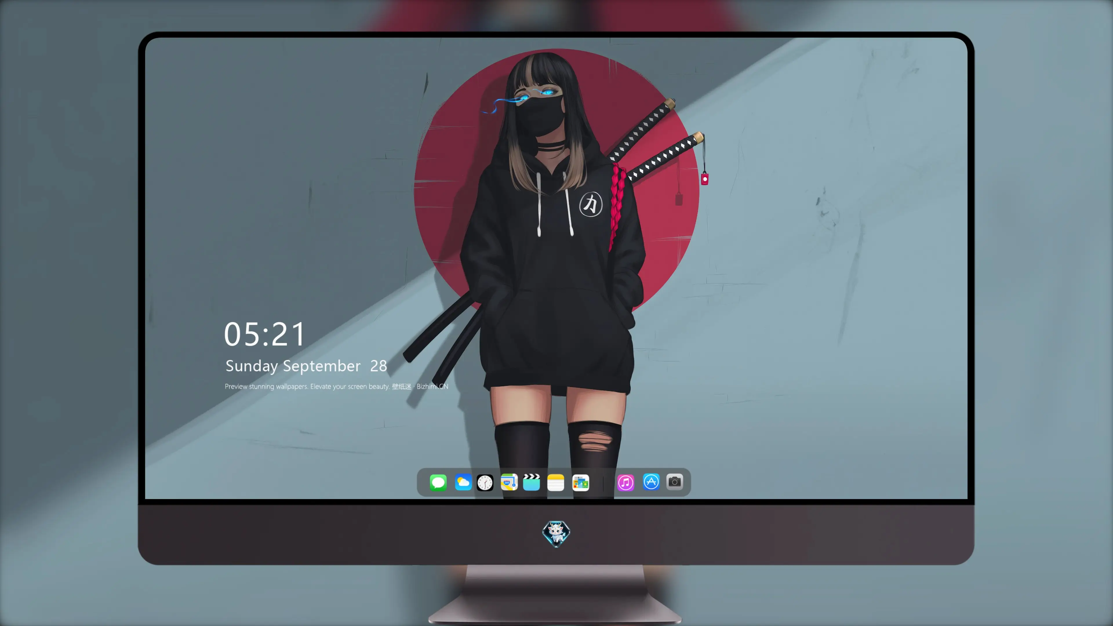Click the dragon mascot logo on monitor chin

556,534
